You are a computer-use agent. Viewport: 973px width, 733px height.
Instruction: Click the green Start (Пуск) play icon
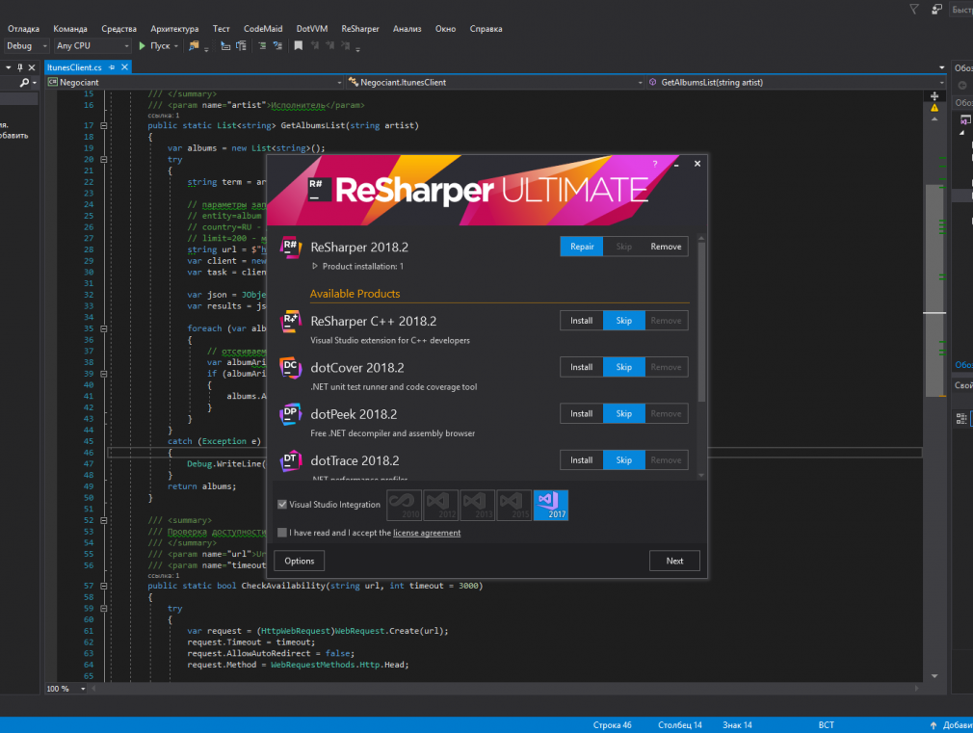pyautogui.click(x=143, y=46)
